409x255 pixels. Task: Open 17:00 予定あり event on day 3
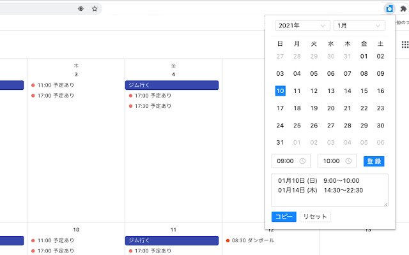[x=52, y=96]
